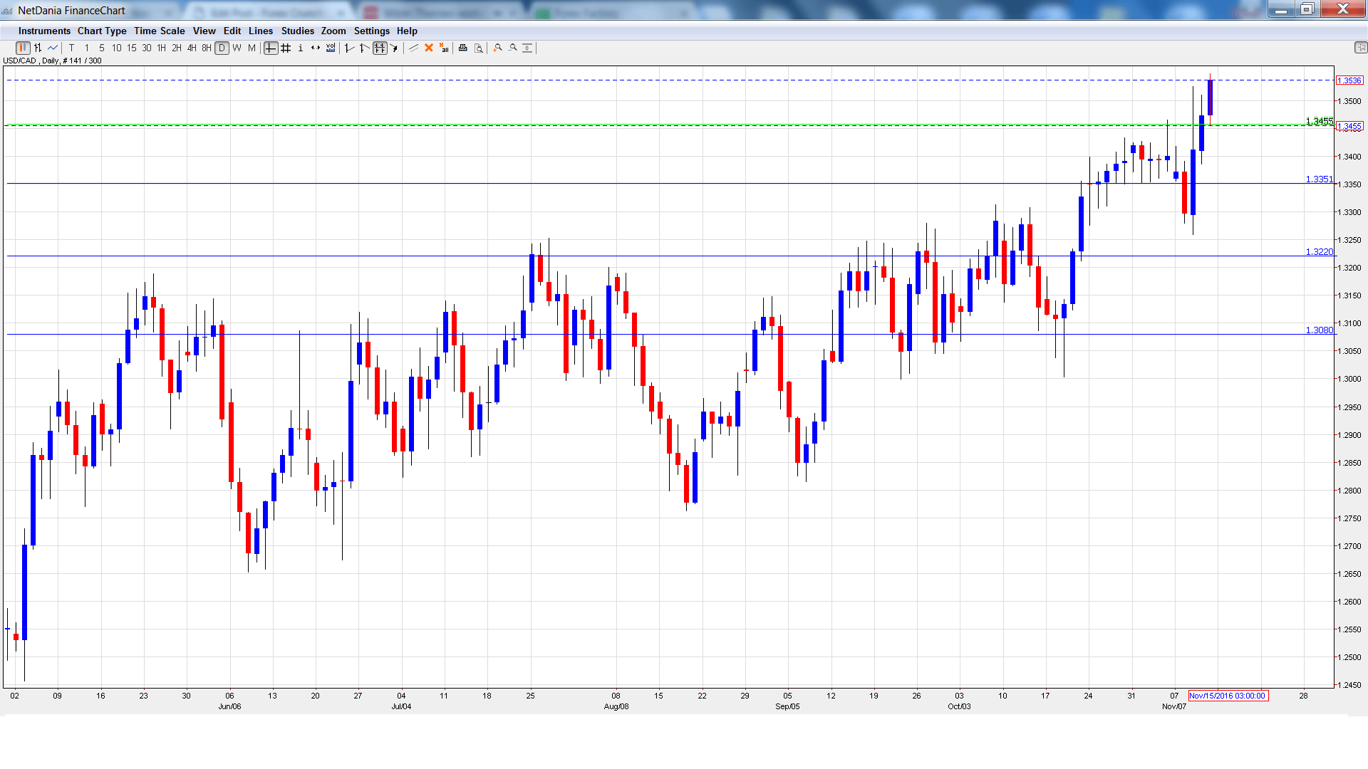
Task: Click the print chart icon
Action: (x=463, y=48)
